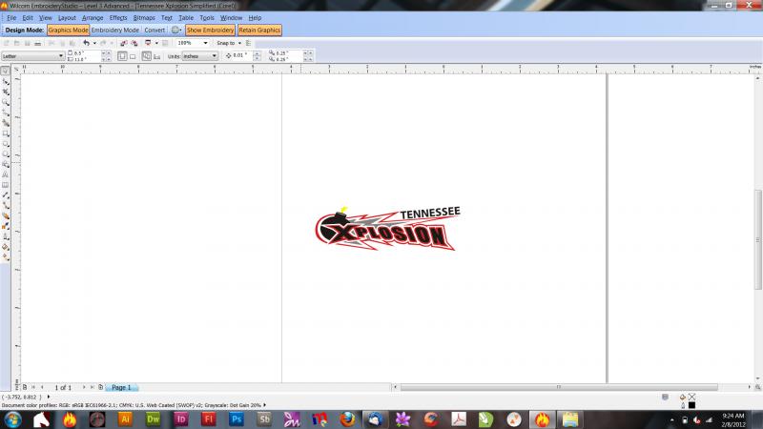Click the globe icon in Design Mode bar

(x=175, y=30)
